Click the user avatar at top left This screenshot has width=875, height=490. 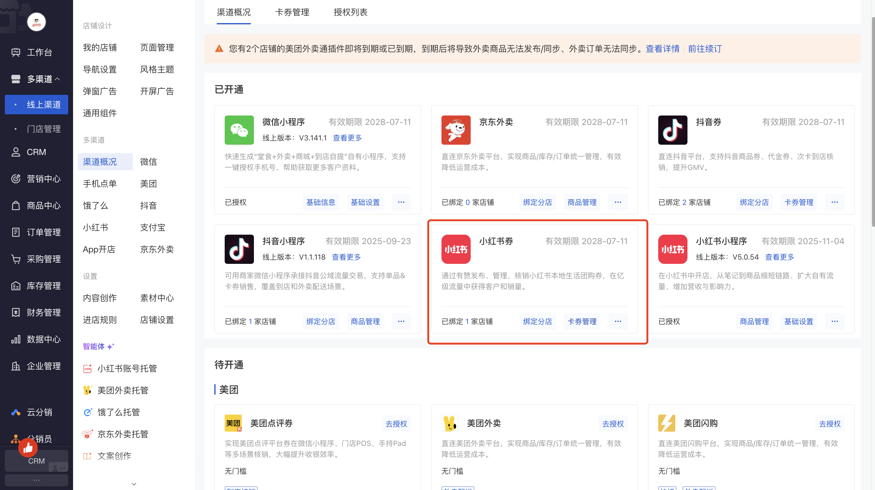click(36, 22)
